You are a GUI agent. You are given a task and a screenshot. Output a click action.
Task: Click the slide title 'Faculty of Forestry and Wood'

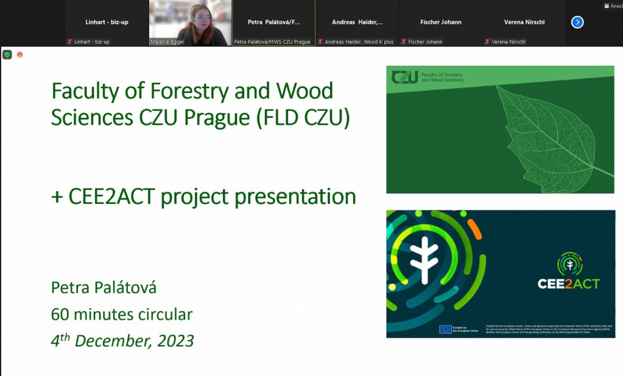[x=192, y=91]
